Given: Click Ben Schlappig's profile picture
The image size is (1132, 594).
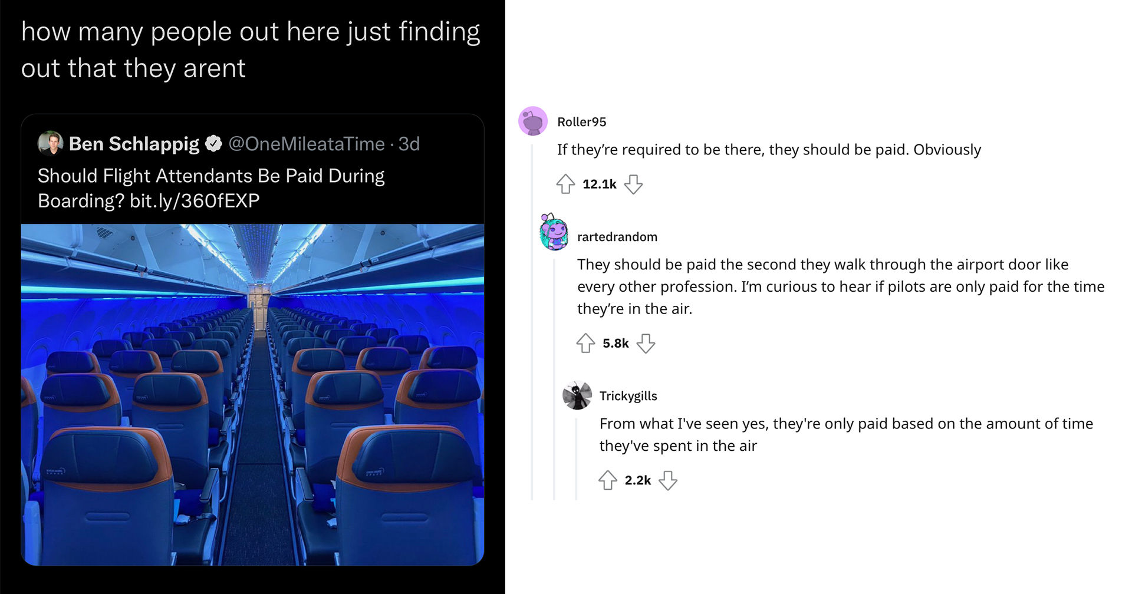Looking at the screenshot, I should click(x=51, y=143).
